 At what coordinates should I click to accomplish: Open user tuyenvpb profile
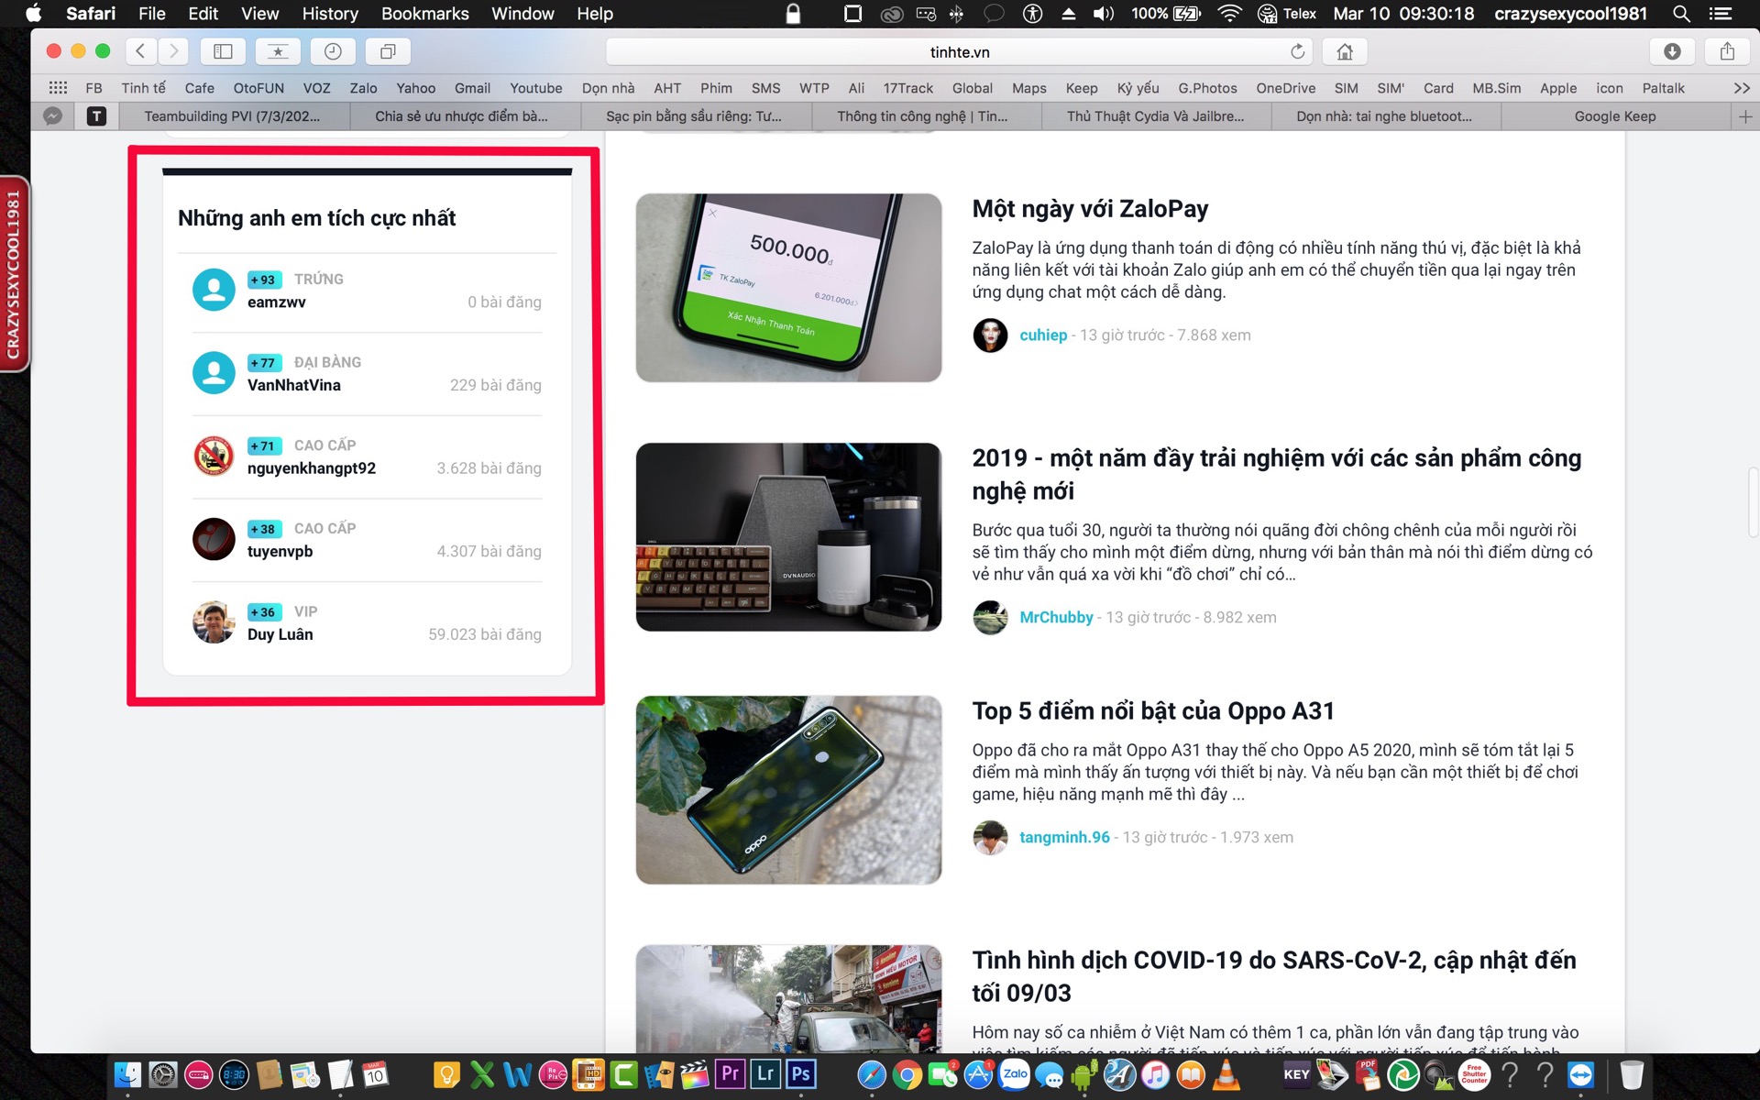click(x=280, y=551)
